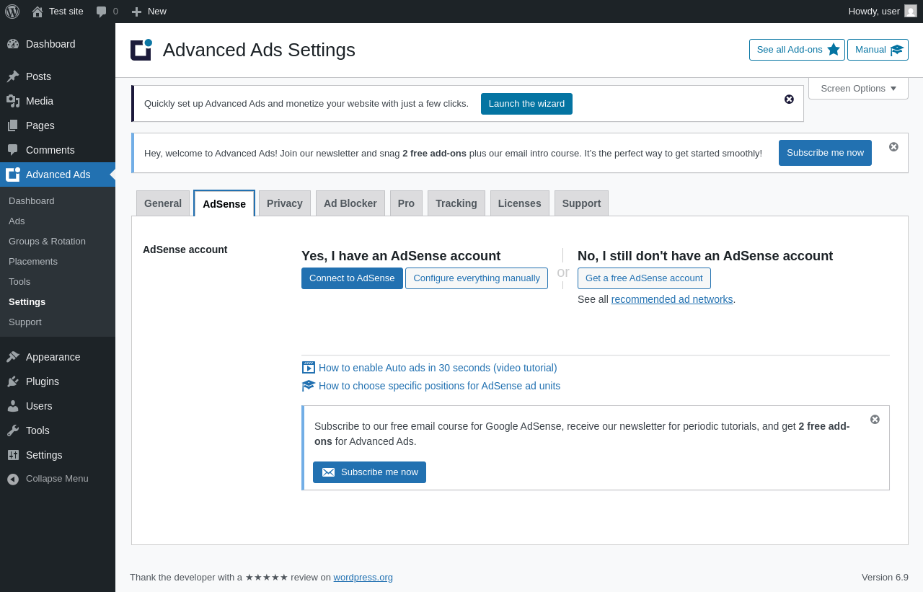Click the user avatar icon
Image resolution: width=923 pixels, height=592 pixels.
pos(911,11)
